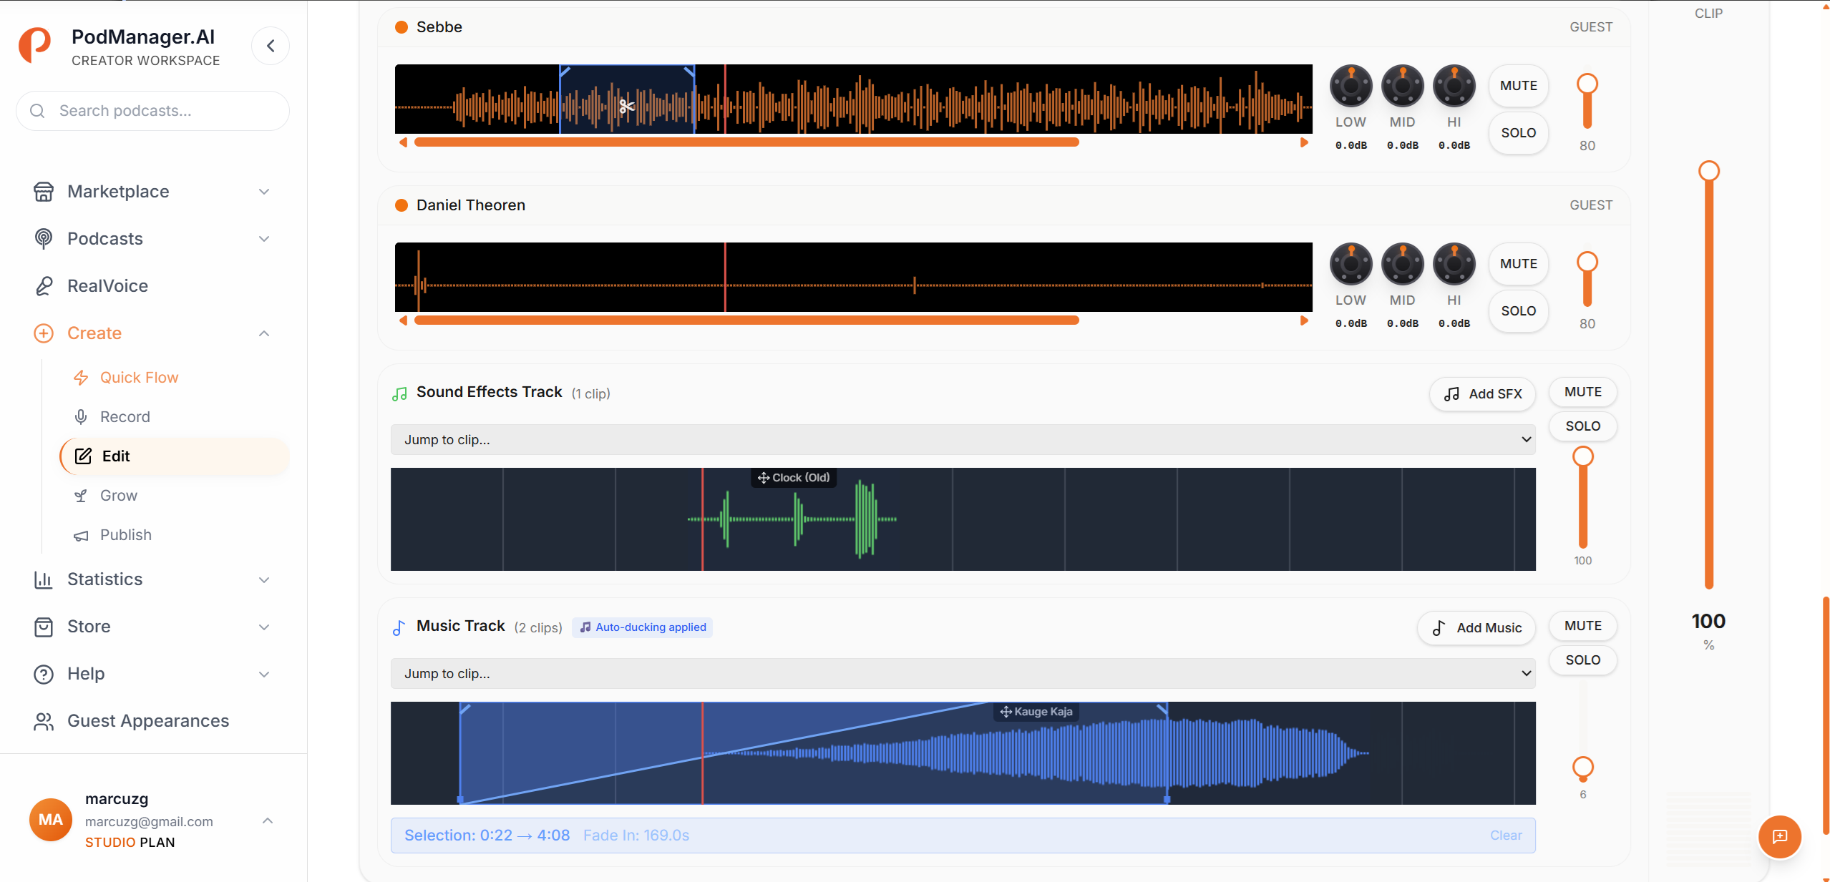Expand the marcuzg account menu chevron

tap(268, 820)
